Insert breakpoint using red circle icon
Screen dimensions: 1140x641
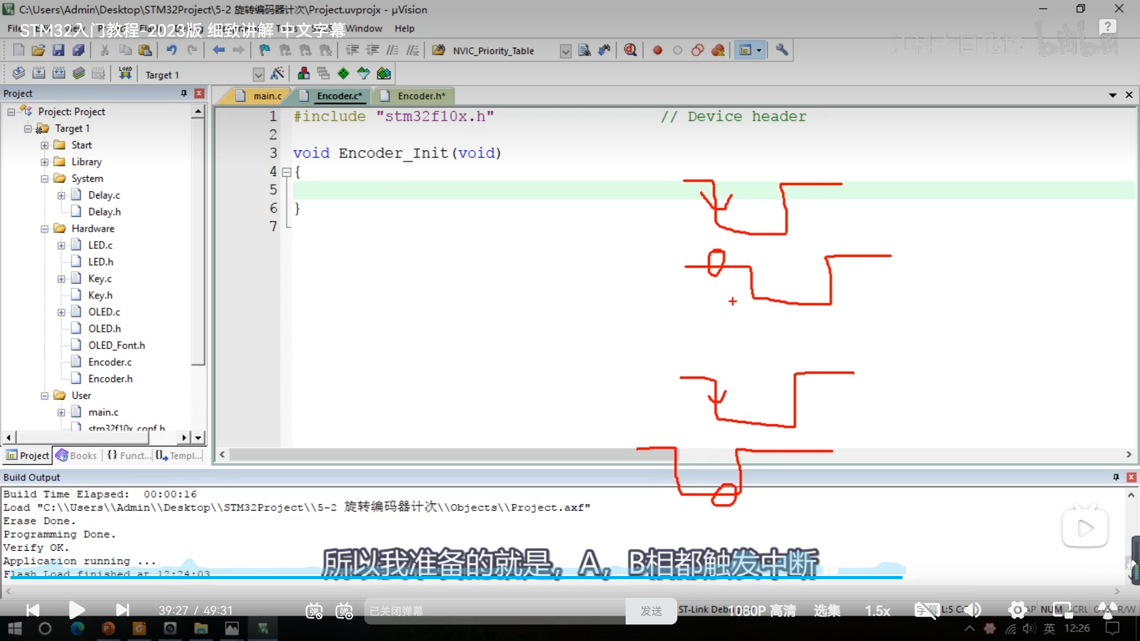point(657,50)
